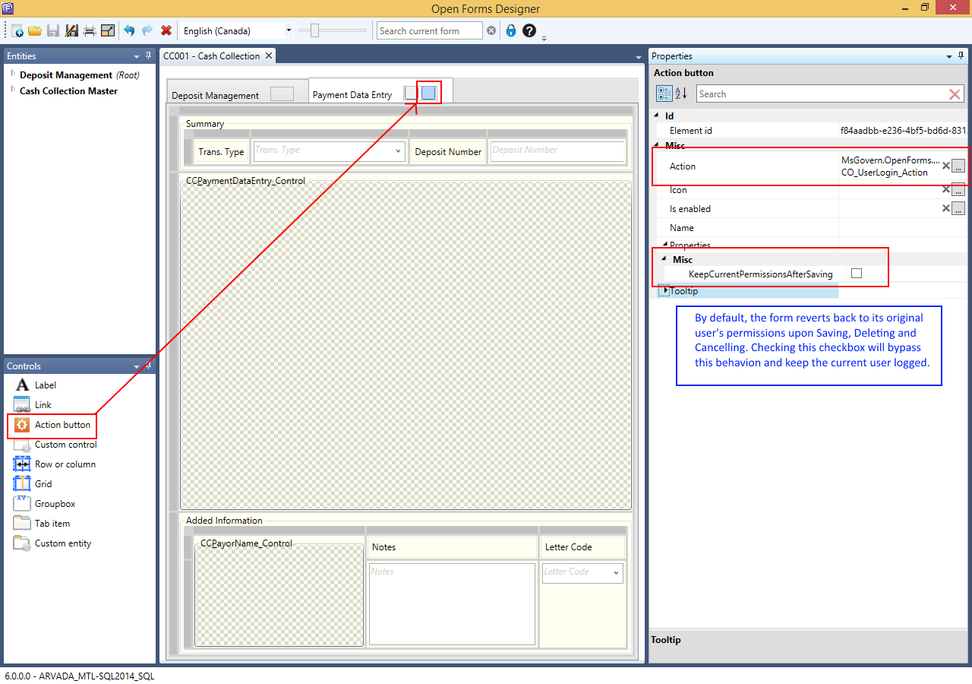The image size is (972, 684).
Task: Click the Print toolbar icon
Action: (x=90, y=31)
